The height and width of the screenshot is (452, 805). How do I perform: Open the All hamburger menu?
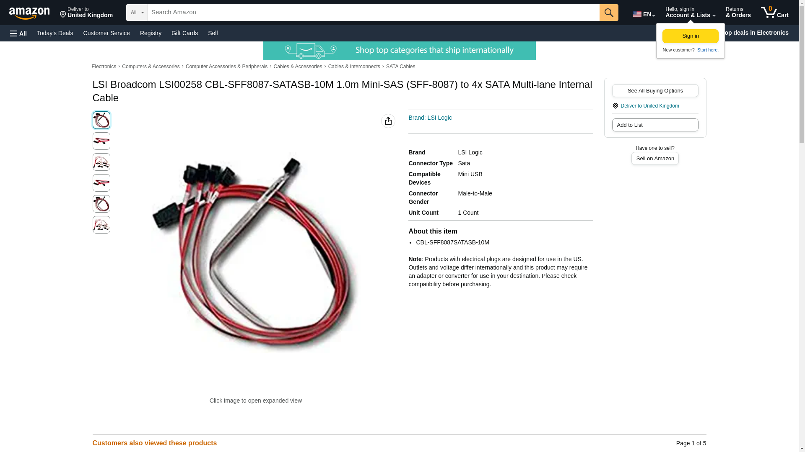coord(18,33)
